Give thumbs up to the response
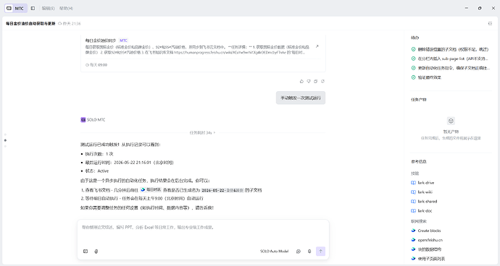 (x=301, y=82)
